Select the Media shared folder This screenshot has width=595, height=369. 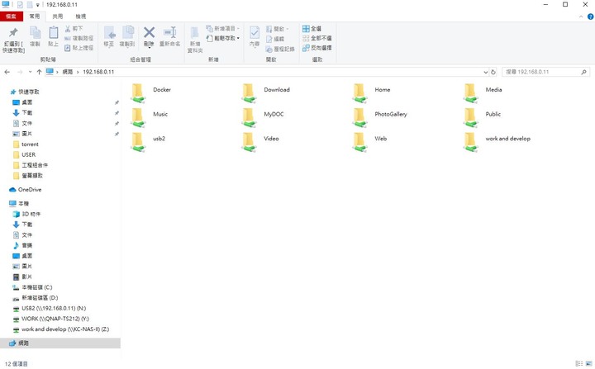[x=483, y=93]
